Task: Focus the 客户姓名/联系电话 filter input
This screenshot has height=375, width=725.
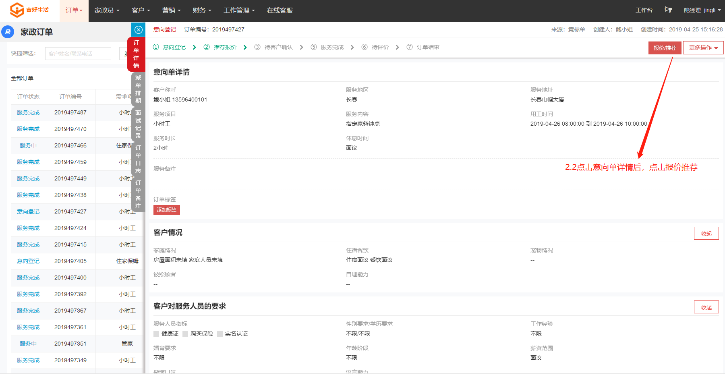Action: tap(78, 54)
